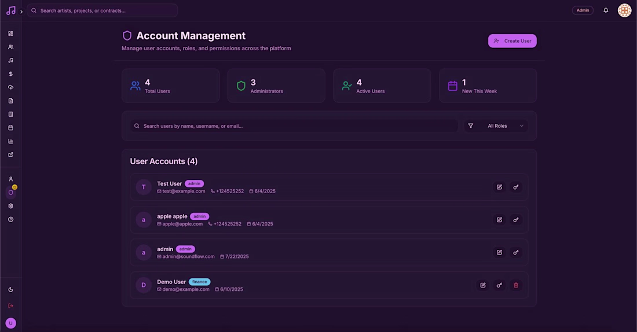This screenshot has width=637, height=332.
Task: Open the dashboard grid icon in sidebar
Action: (10, 34)
